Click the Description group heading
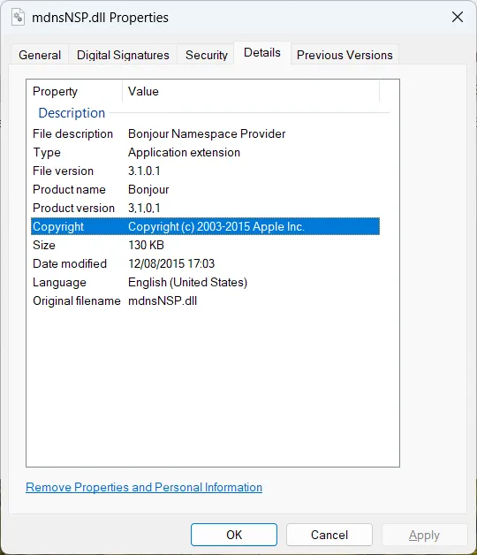 coord(72,113)
